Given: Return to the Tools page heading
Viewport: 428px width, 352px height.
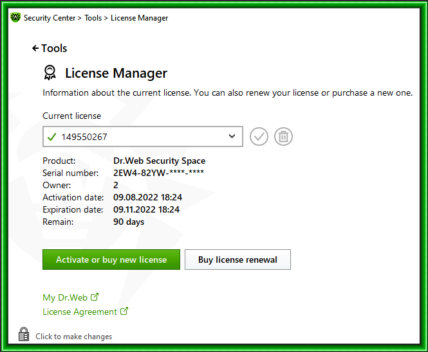Looking at the screenshot, I should (x=54, y=48).
